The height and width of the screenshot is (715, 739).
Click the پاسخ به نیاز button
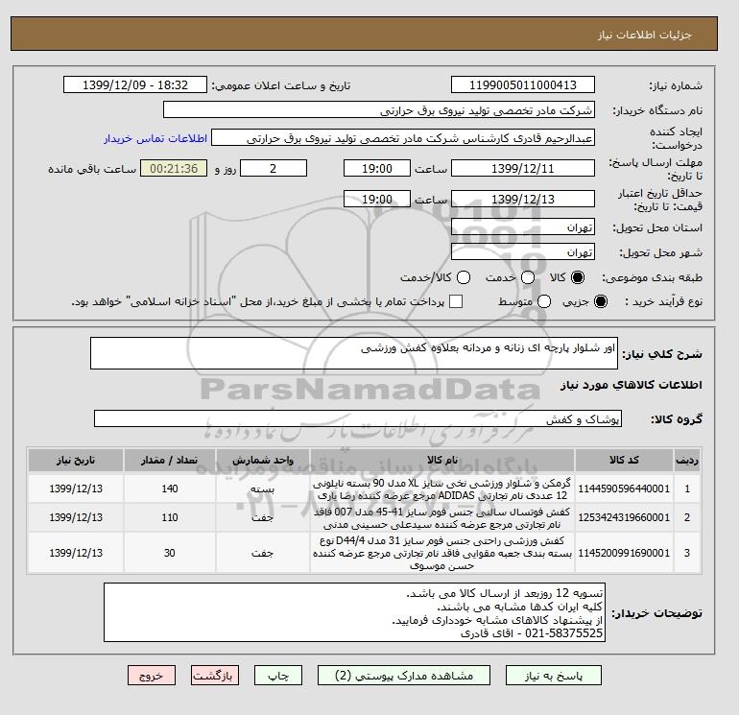554,676
